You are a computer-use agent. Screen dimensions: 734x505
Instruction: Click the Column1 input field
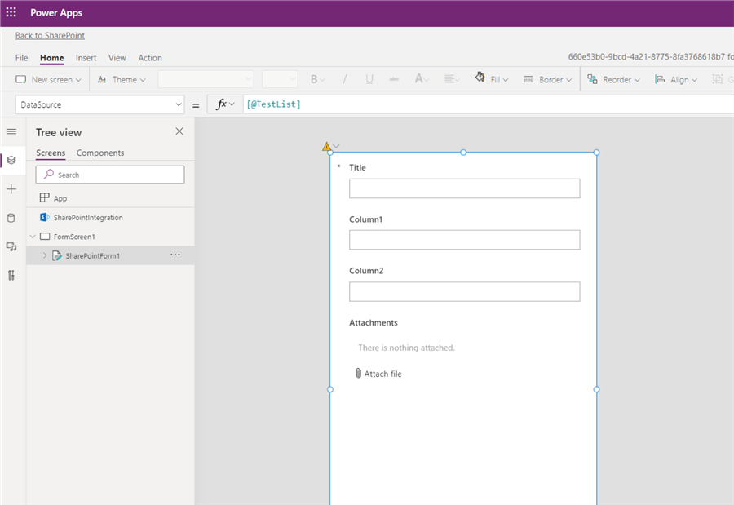click(464, 240)
